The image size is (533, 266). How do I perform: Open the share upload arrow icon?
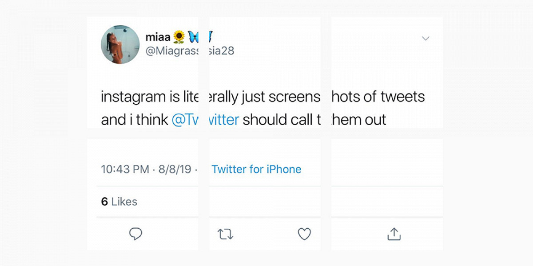(394, 234)
